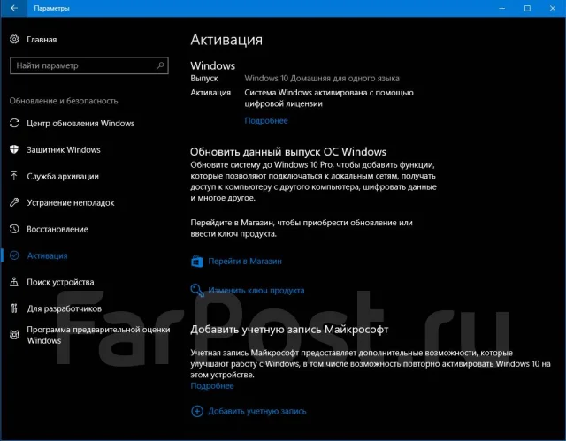The width and height of the screenshot is (566, 441).
Task: Maximize the Параметры window
Action: pyautogui.click(x=527, y=8)
